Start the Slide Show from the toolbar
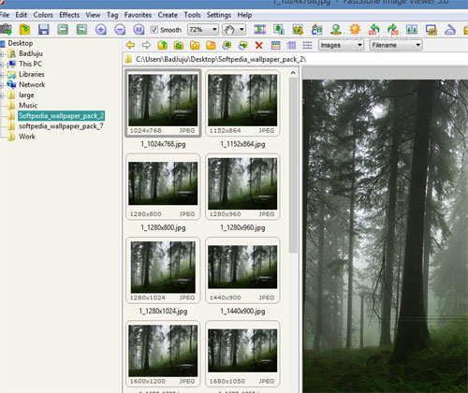468x393 pixels. coord(259,29)
